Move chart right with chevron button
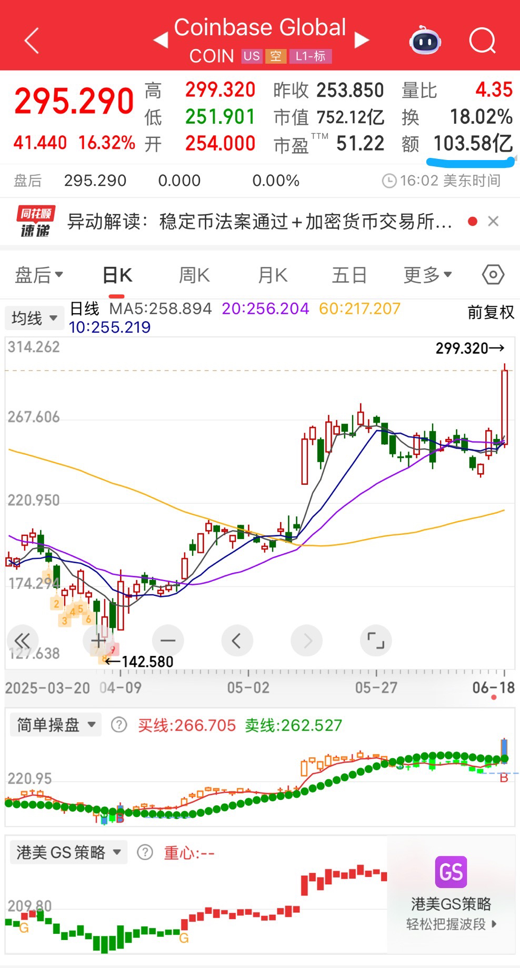 click(306, 641)
